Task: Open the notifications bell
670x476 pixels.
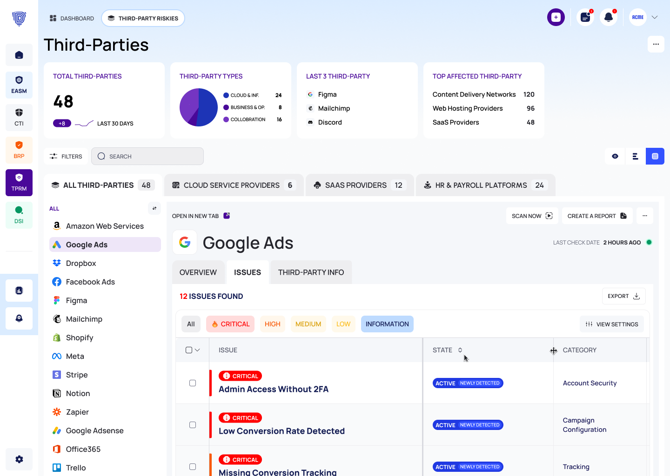Action: [x=609, y=17]
